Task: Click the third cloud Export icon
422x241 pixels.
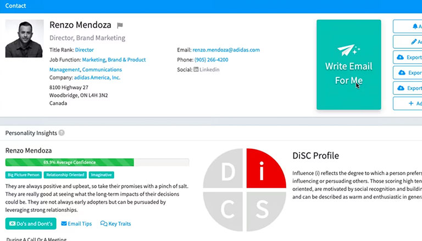Action: 401,88
